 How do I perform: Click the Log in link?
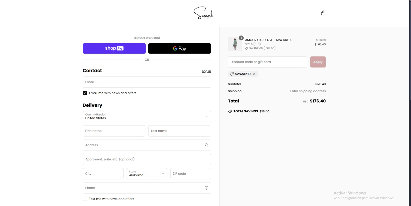[206, 71]
